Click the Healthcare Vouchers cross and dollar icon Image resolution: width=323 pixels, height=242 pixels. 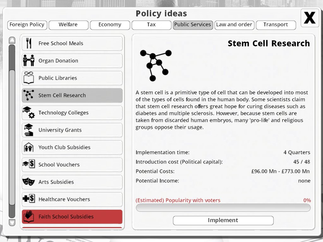(29, 199)
